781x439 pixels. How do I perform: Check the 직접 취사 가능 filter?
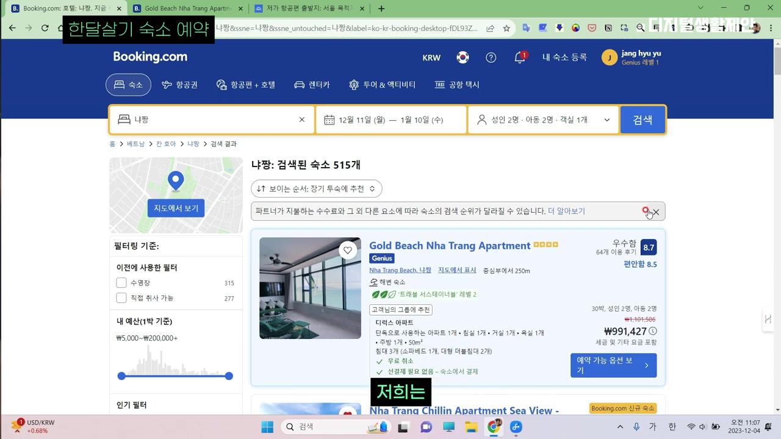121,298
